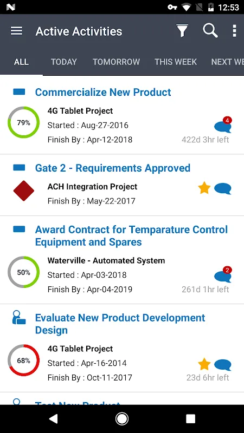Toggle the star on Gate 2 activity

coord(204,188)
